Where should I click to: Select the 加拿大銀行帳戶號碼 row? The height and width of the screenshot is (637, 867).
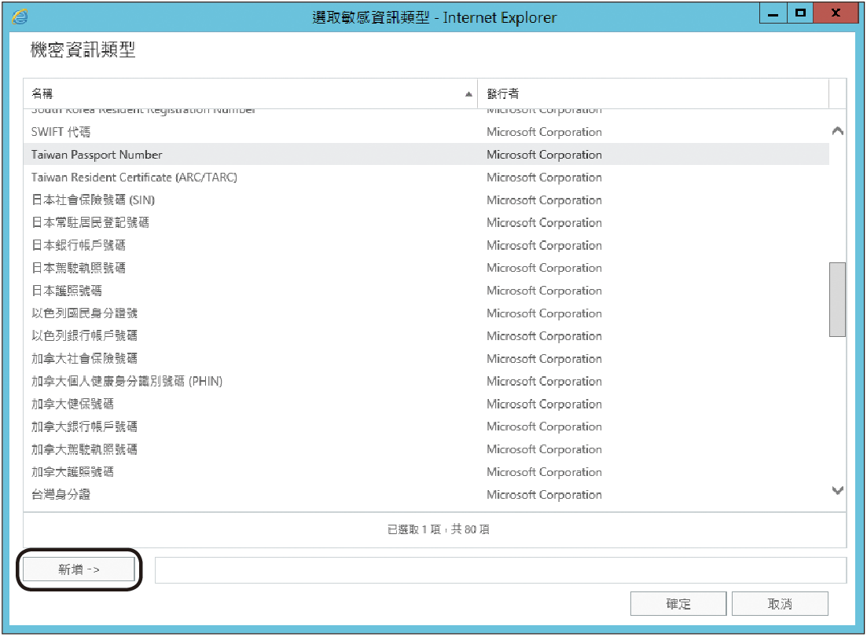click(426, 426)
